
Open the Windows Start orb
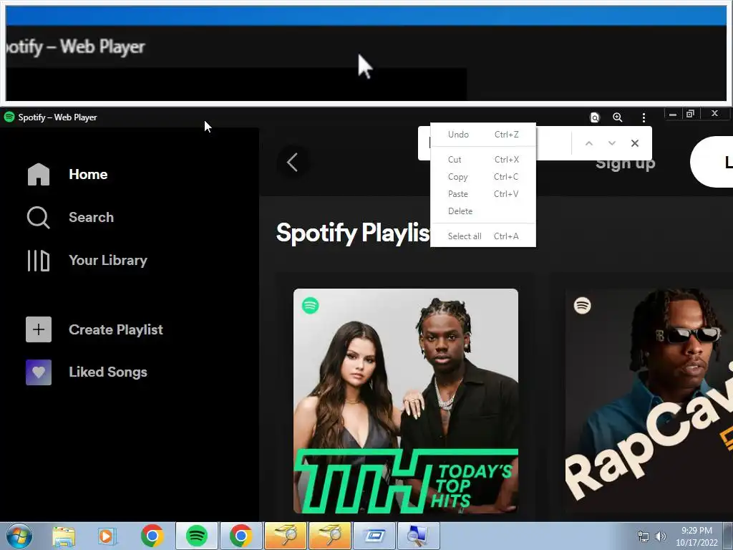point(19,536)
